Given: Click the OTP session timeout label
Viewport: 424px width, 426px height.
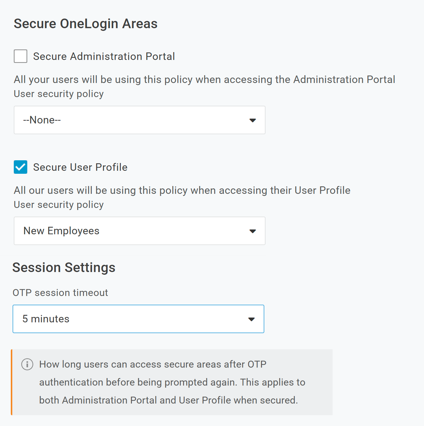Looking at the screenshot, I should (x=60, y=293).
